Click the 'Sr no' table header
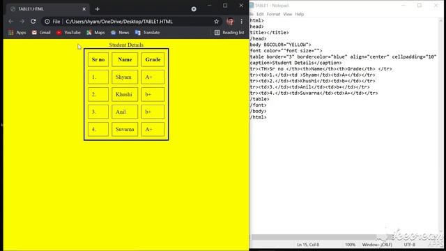The width and height of the screenshot is (446, 251). coord(98,59)
